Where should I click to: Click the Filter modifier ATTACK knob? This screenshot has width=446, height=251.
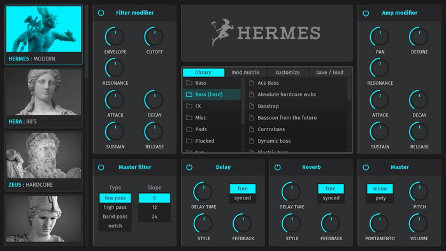(115, 100)
